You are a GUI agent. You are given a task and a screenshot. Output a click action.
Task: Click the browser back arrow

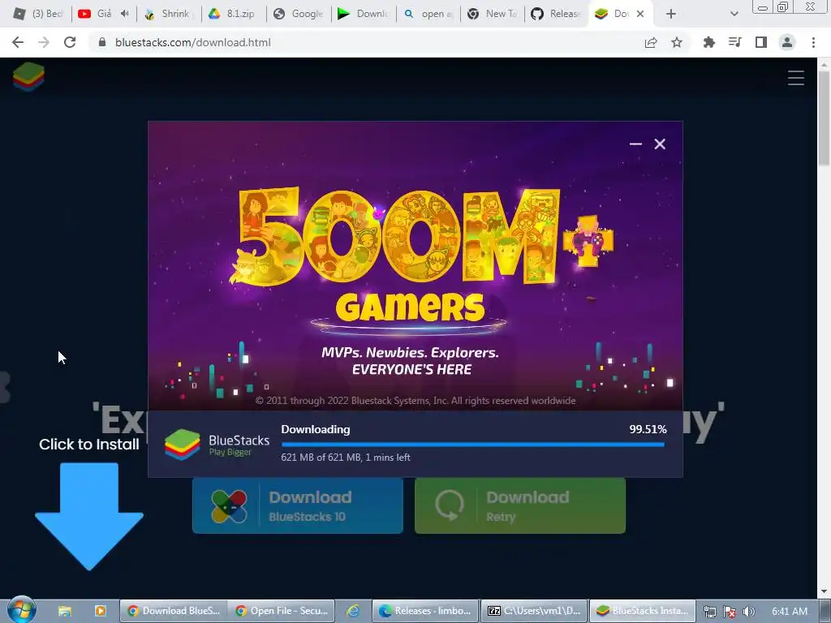tap(18, 42)
